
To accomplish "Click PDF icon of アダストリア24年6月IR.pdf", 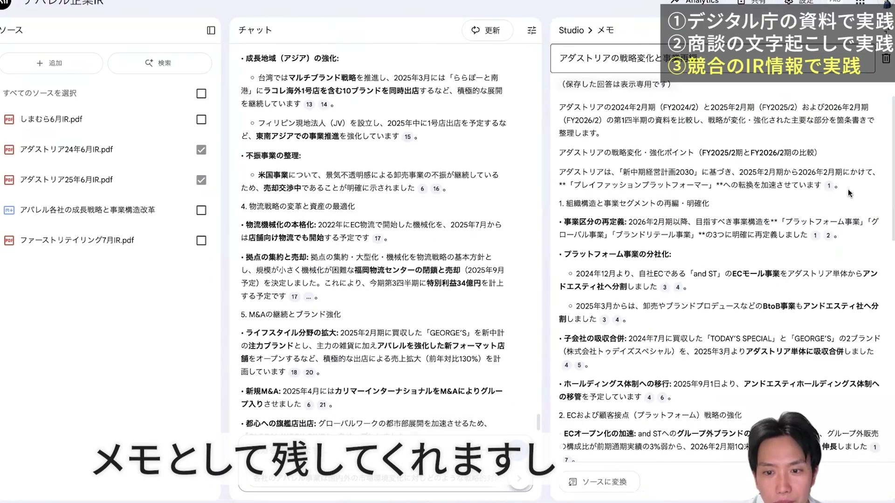I will pyautogui.click(x=9, y=150).
